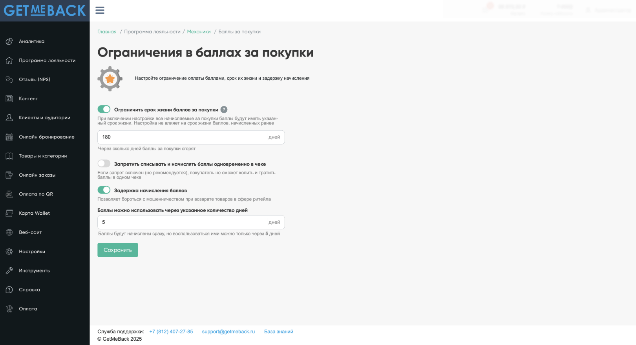Go to Главная breadcrumb link
This screenshot has height=345, width=636.
pyautogui.click(x=107, y=32)
